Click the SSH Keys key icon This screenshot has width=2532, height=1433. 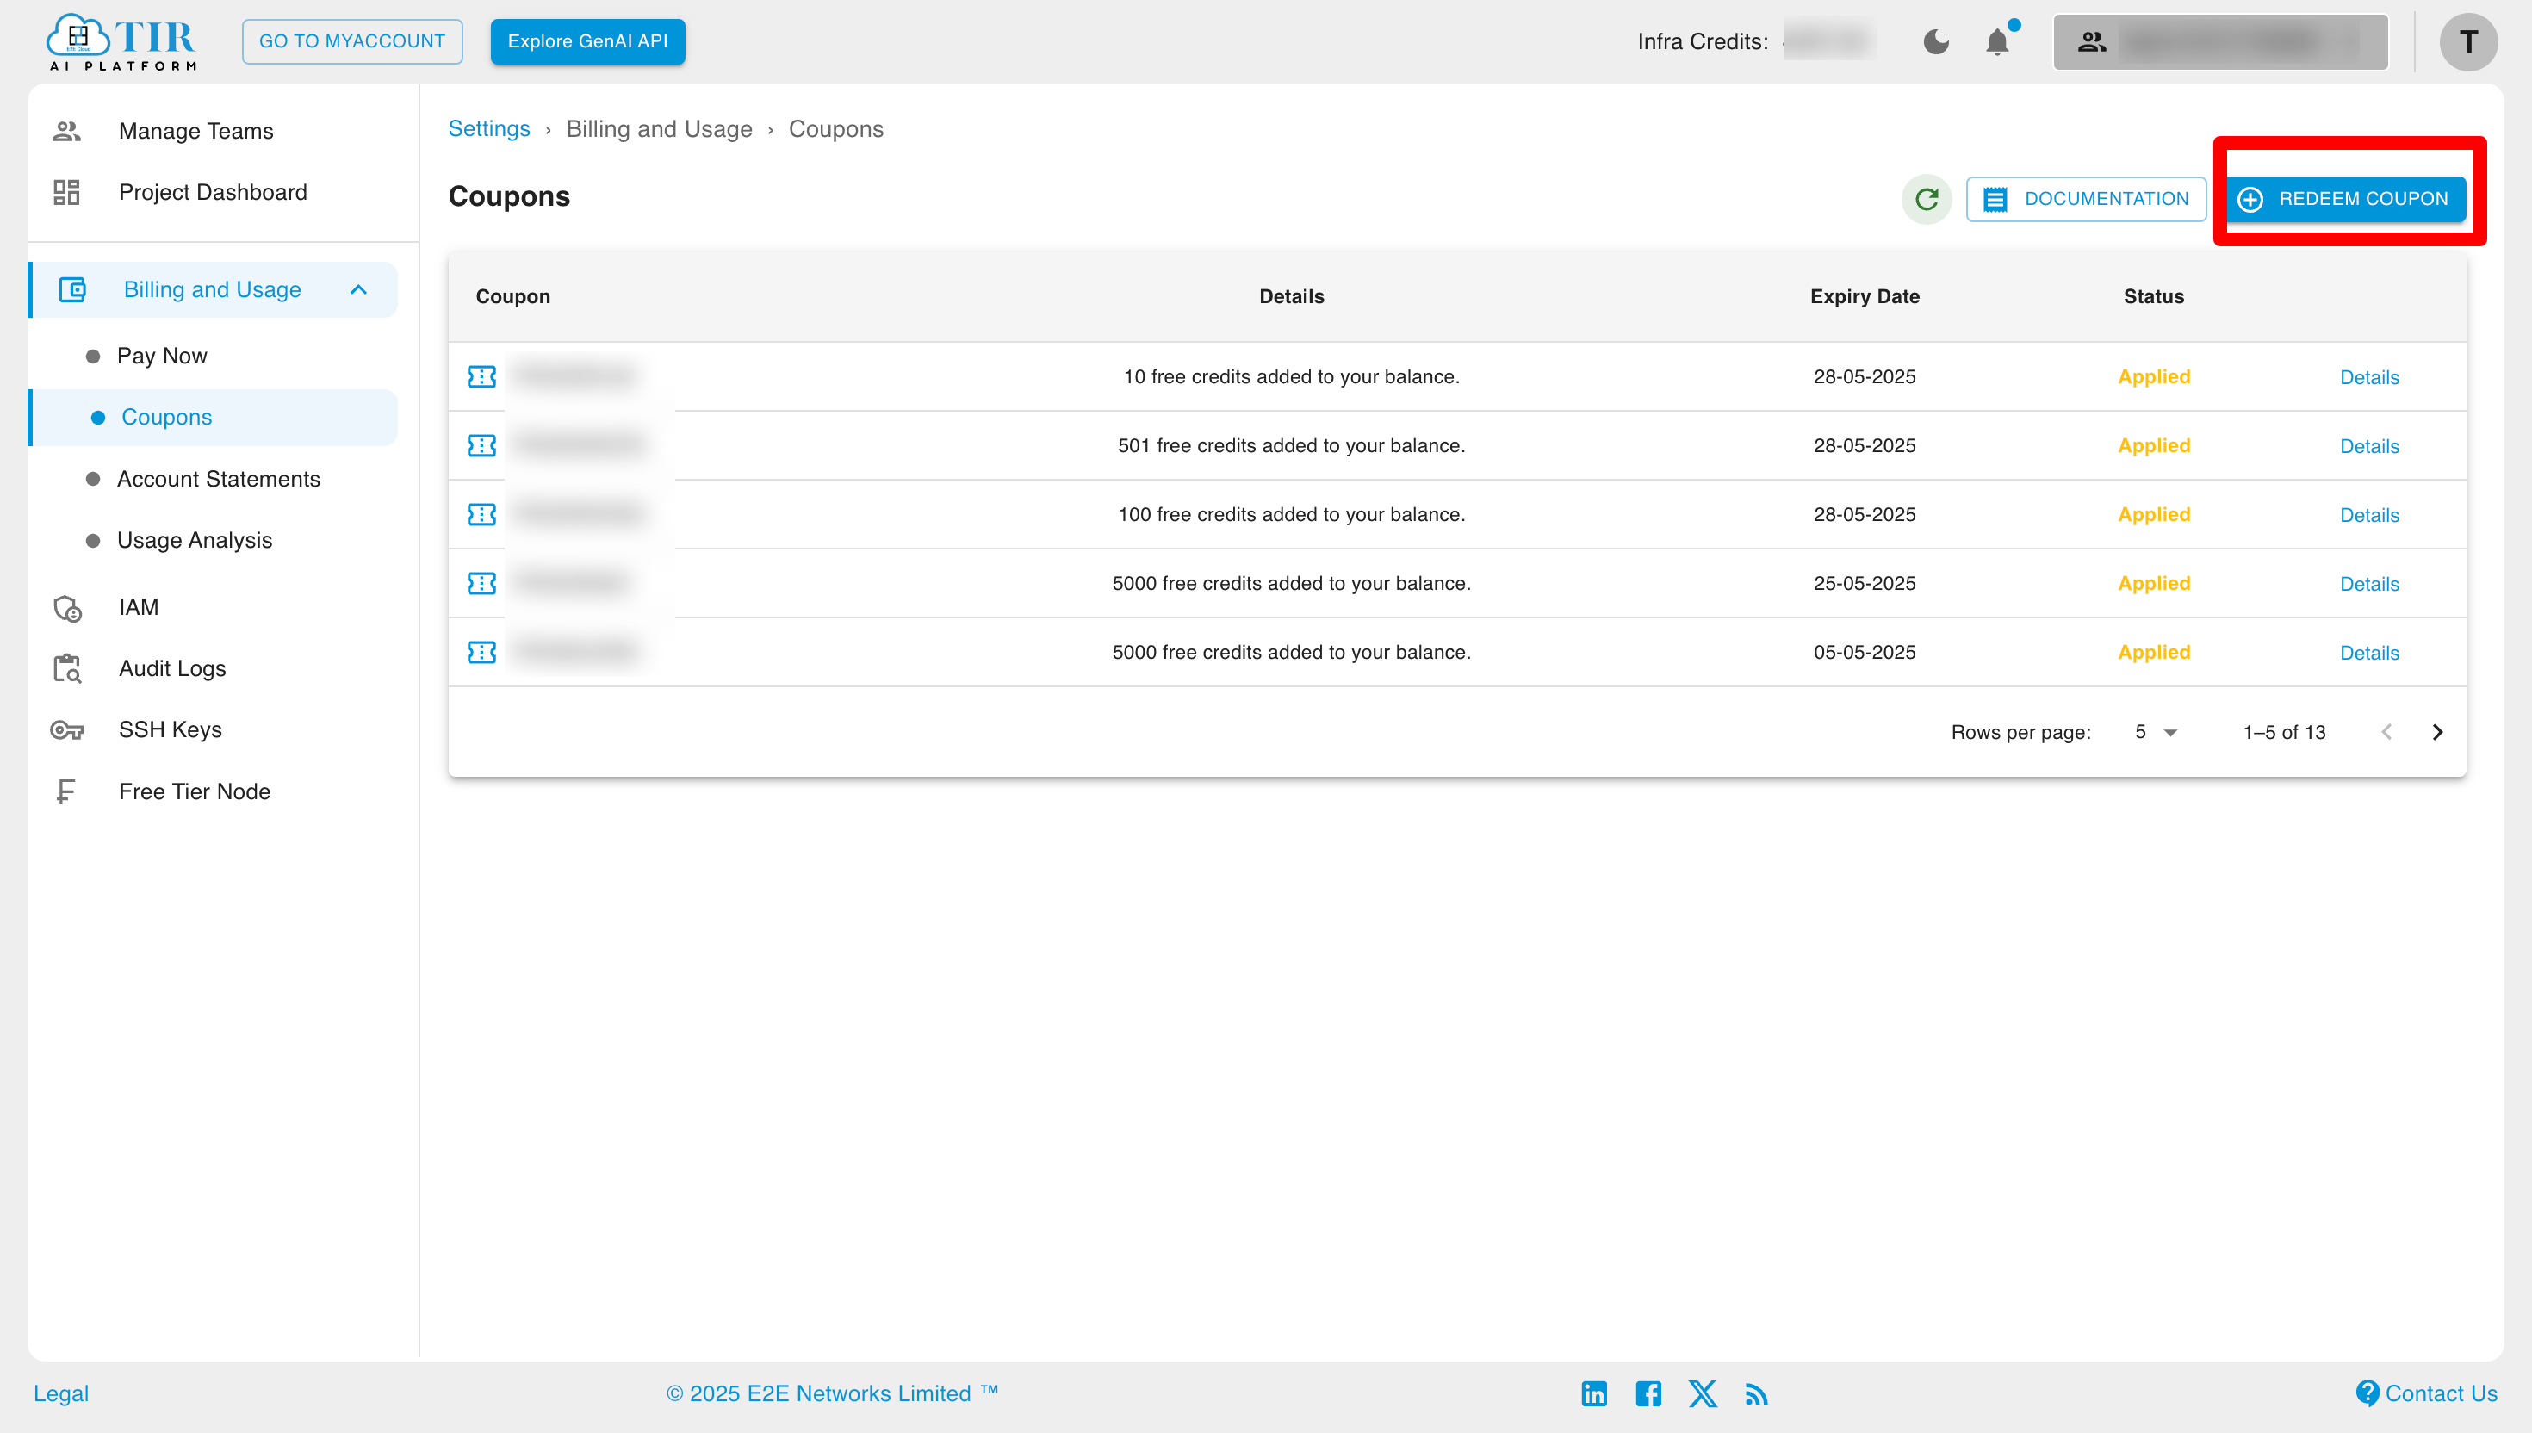(x=67, y=730)
